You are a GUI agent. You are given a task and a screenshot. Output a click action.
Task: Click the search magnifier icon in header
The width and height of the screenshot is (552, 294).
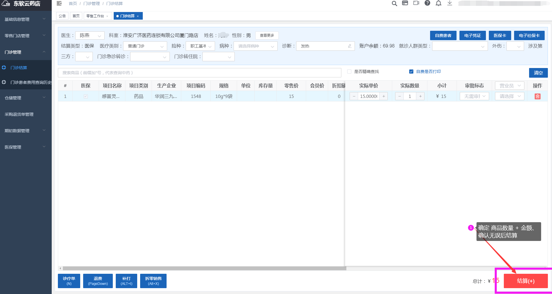click(x=394, y=4)
